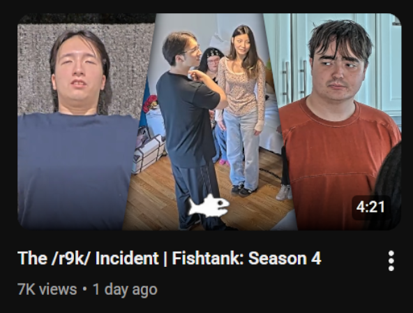Click the "/r9k/" word in title
413x313 pixels.
[x=71, y=258]
